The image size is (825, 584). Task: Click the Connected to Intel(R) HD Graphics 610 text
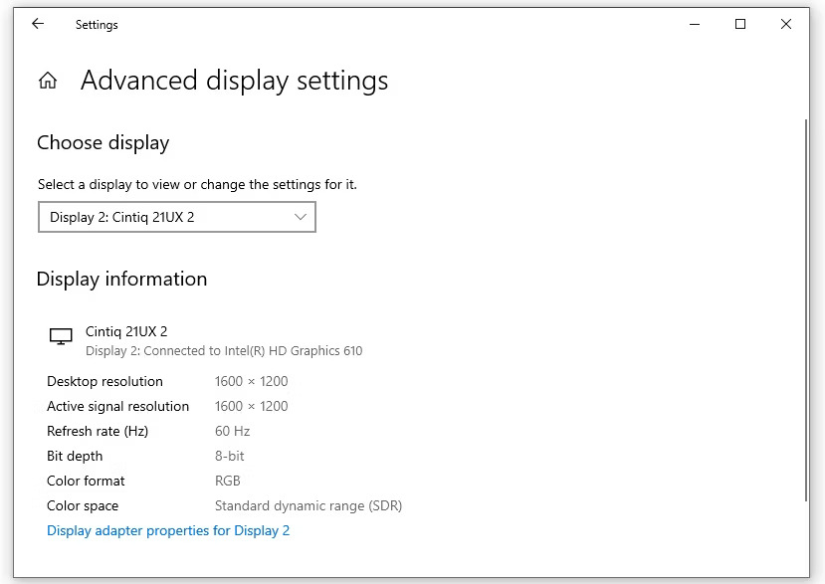(x=253, y=351)
